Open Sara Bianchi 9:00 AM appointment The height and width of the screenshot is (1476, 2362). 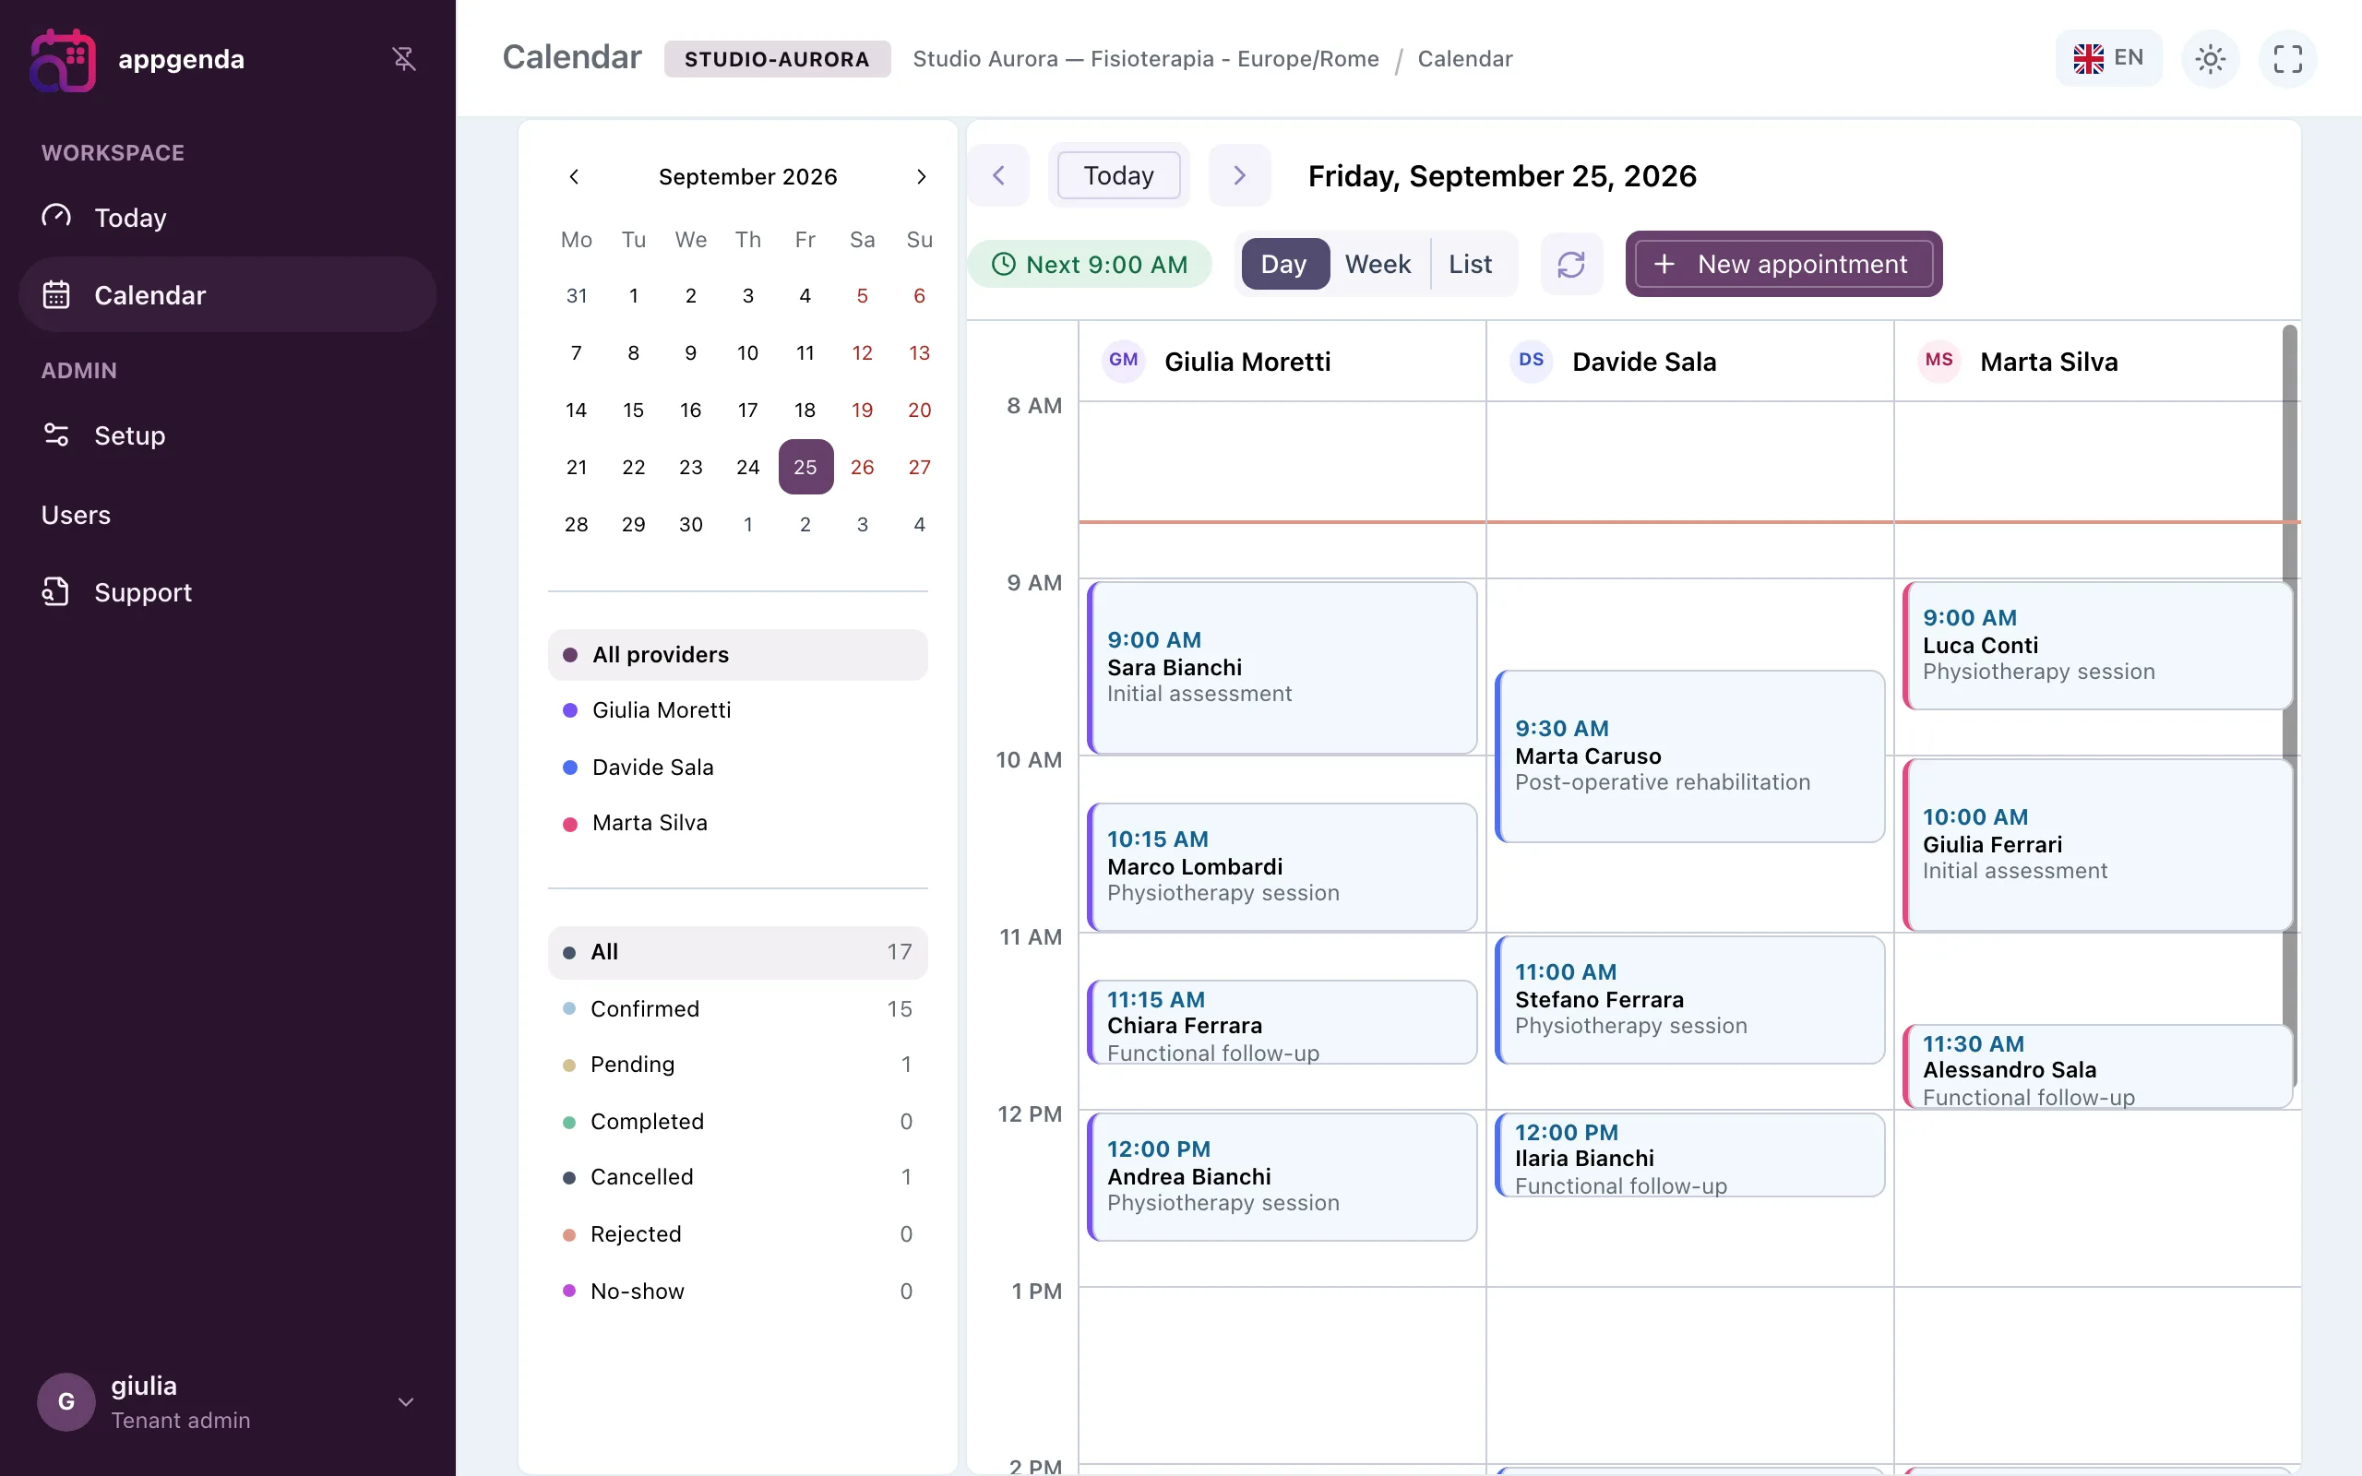click(x=1282, y=668)
